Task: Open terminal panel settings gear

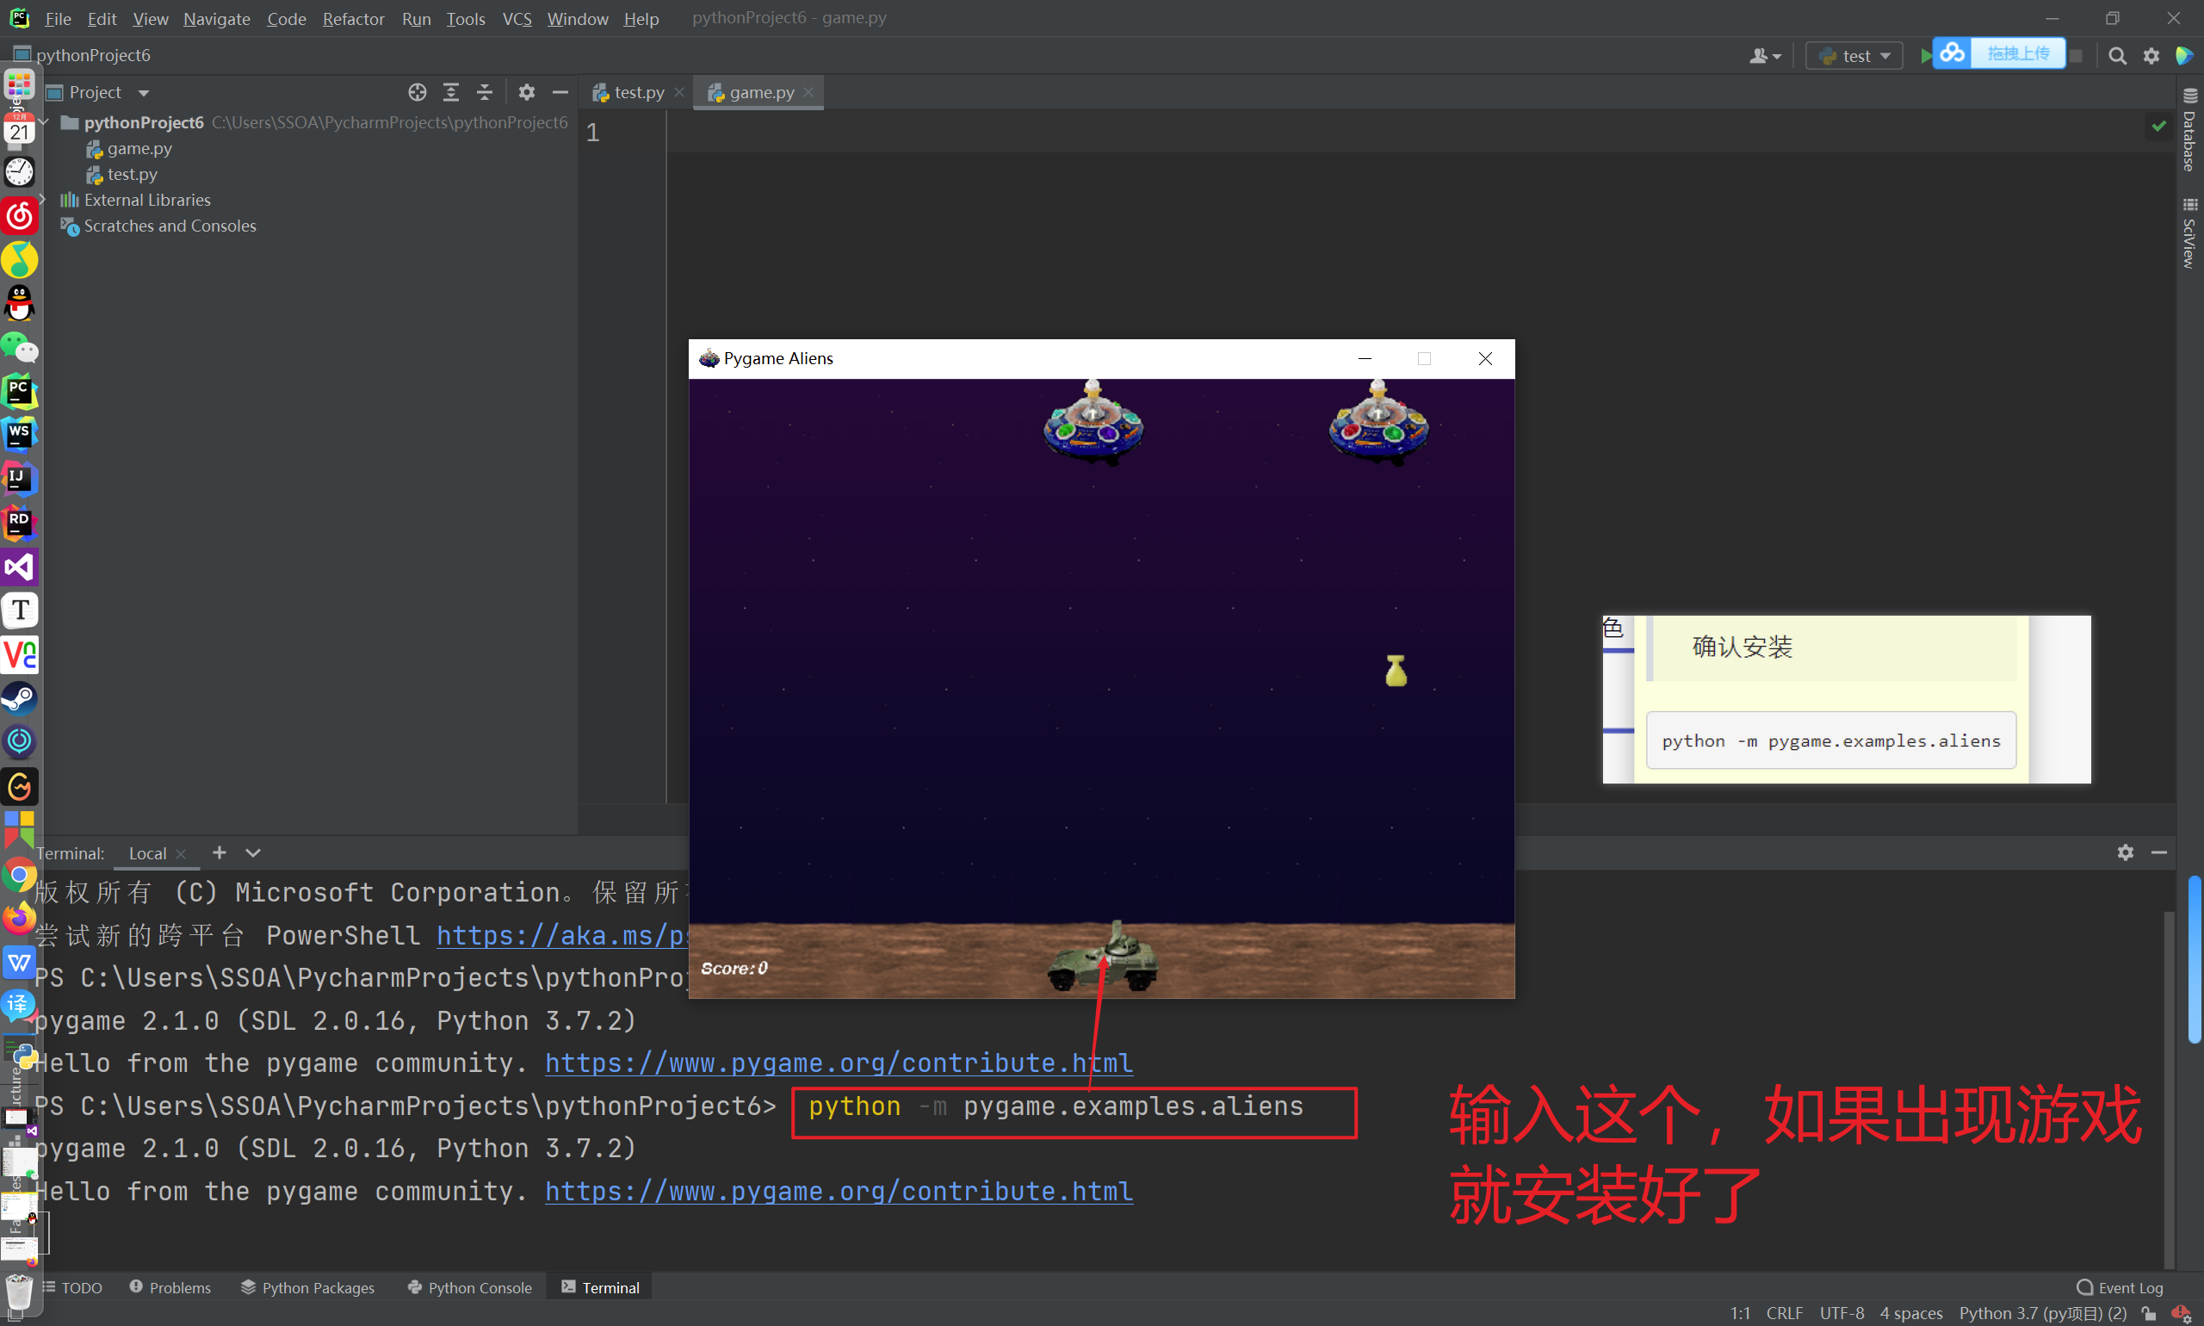Action: [x=2125, y=852]
